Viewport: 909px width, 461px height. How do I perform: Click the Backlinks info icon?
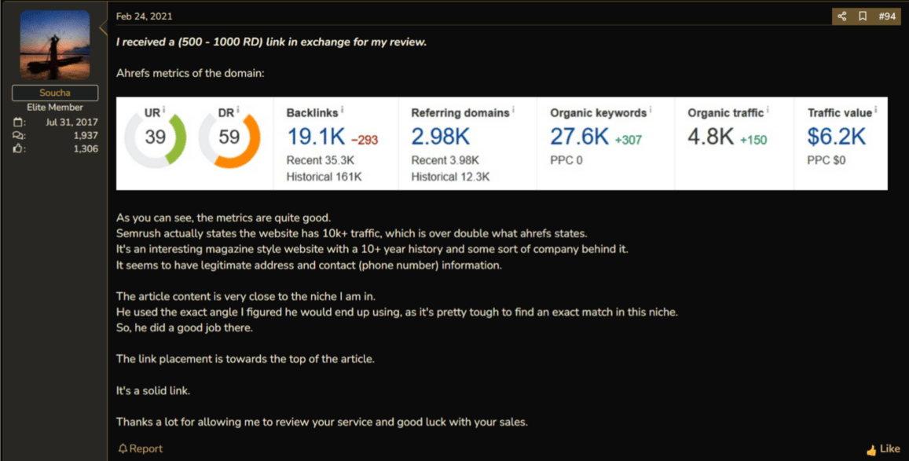click(342, 109)
